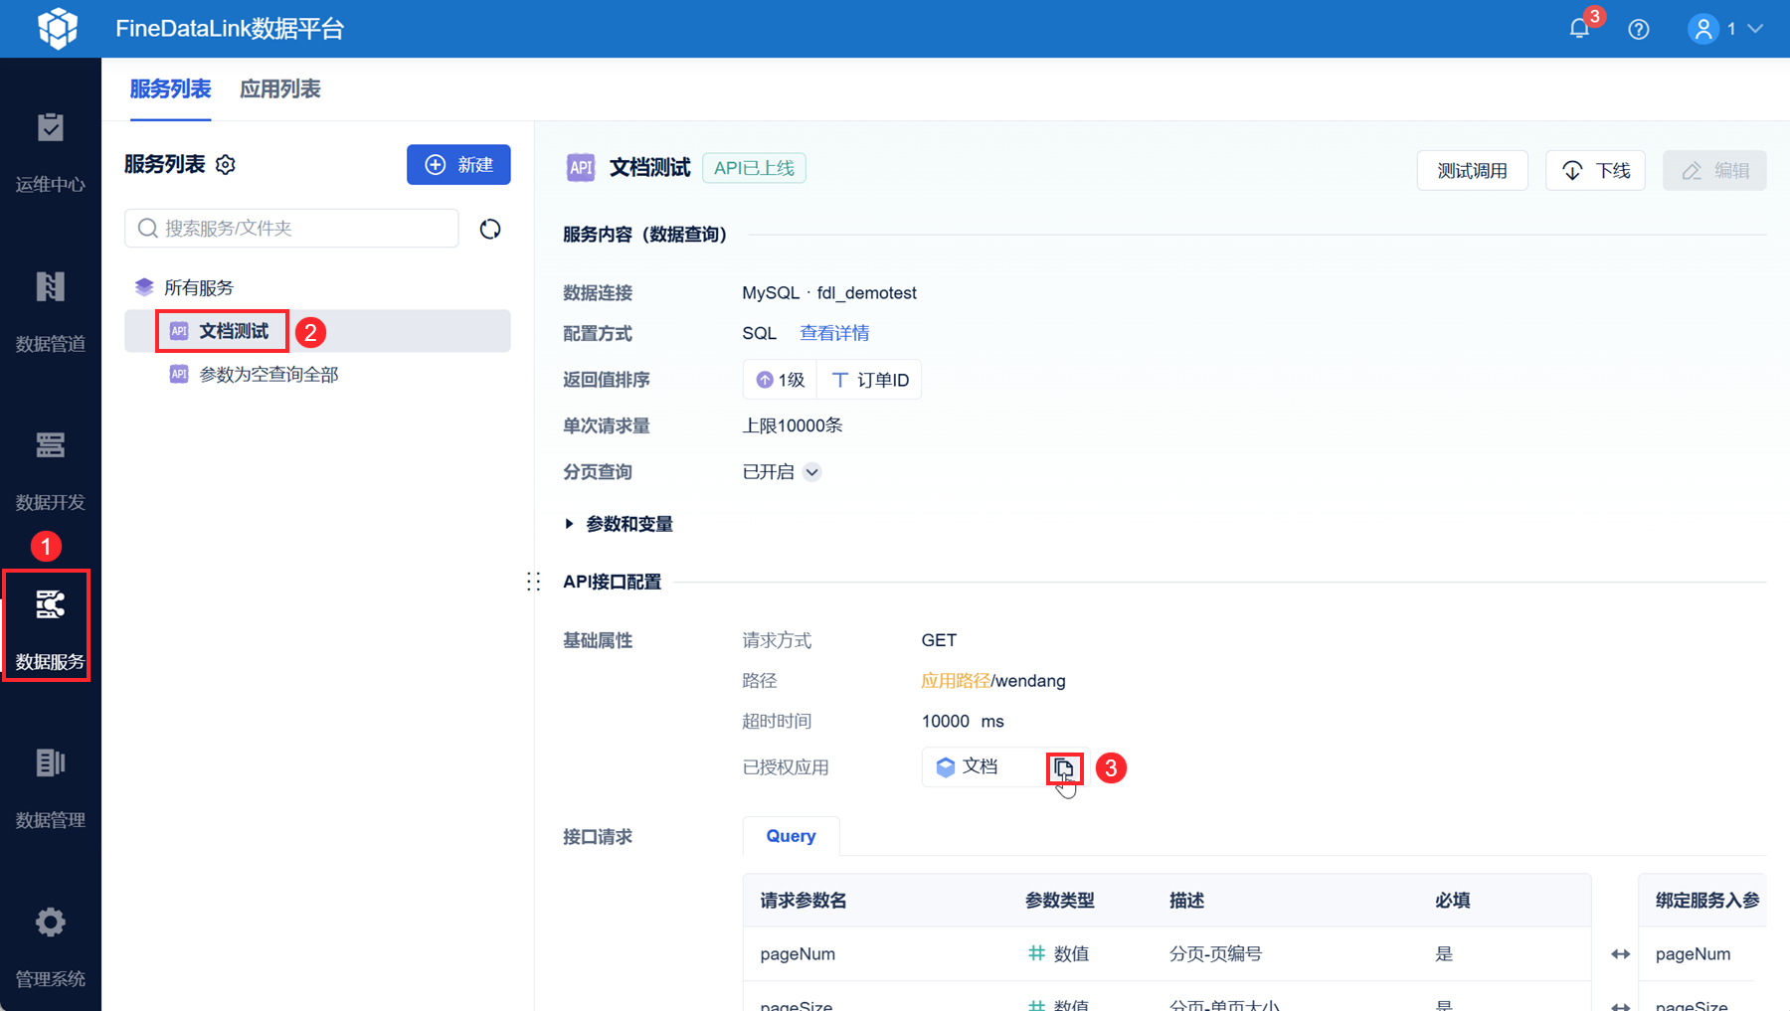Viewport: 1790px width, 1011px height.
Task: Copy the authorized app info icon
Action: point(1064,767)
